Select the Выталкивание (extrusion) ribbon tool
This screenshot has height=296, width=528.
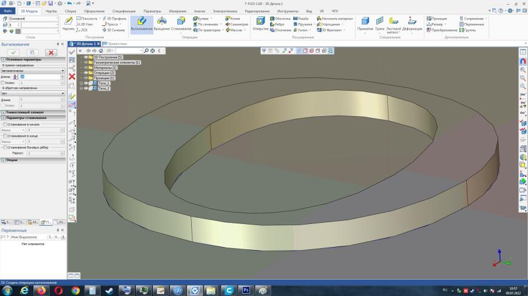coord(142,24)
